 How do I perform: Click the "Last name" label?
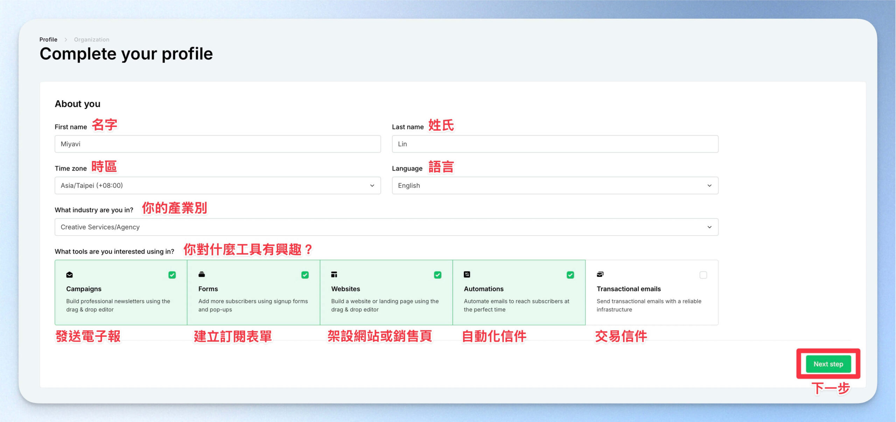coord(408,127)
